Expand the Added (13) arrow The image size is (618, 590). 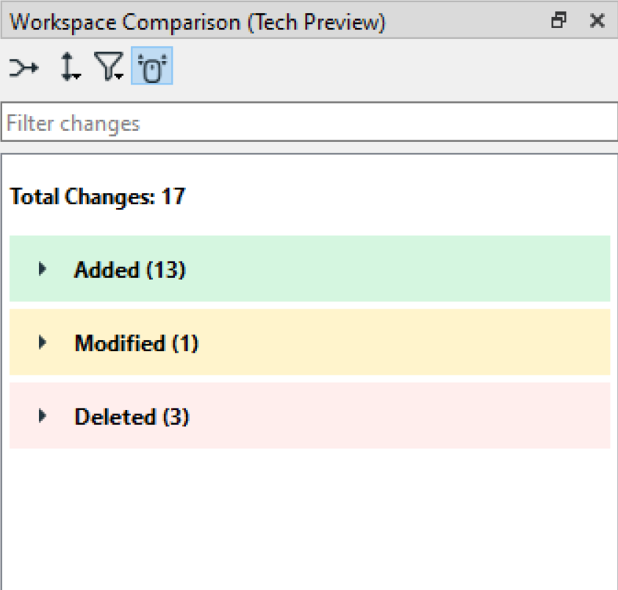coord(42,269)
